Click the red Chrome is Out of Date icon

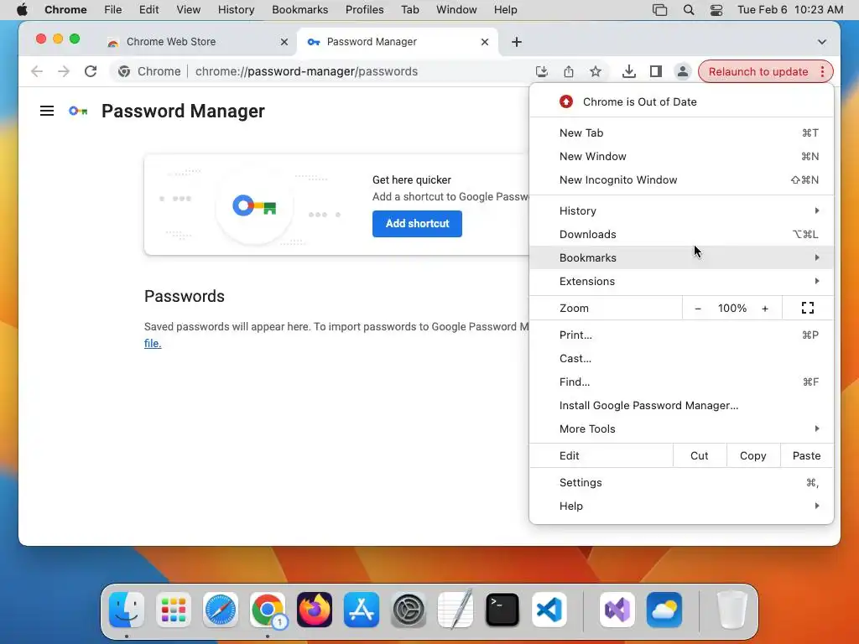566,101
